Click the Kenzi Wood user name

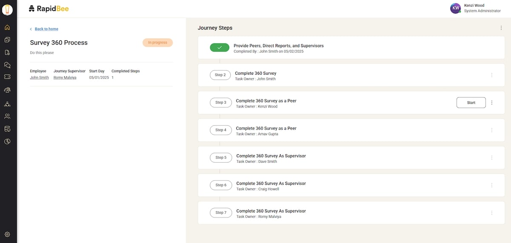(474, 6)
